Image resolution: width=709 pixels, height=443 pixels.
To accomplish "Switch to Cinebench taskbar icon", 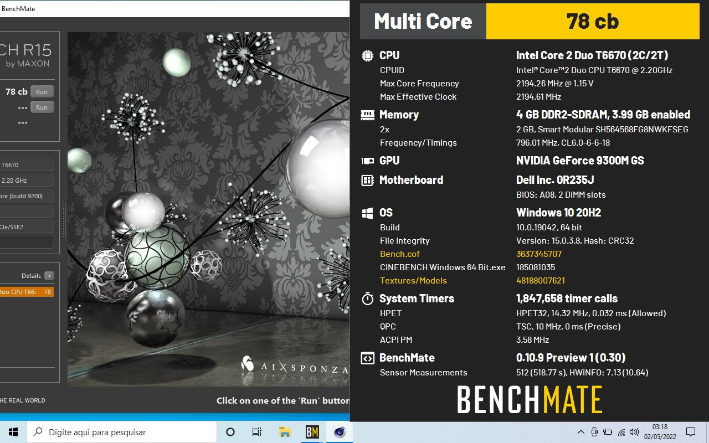I will click(340, 432).
